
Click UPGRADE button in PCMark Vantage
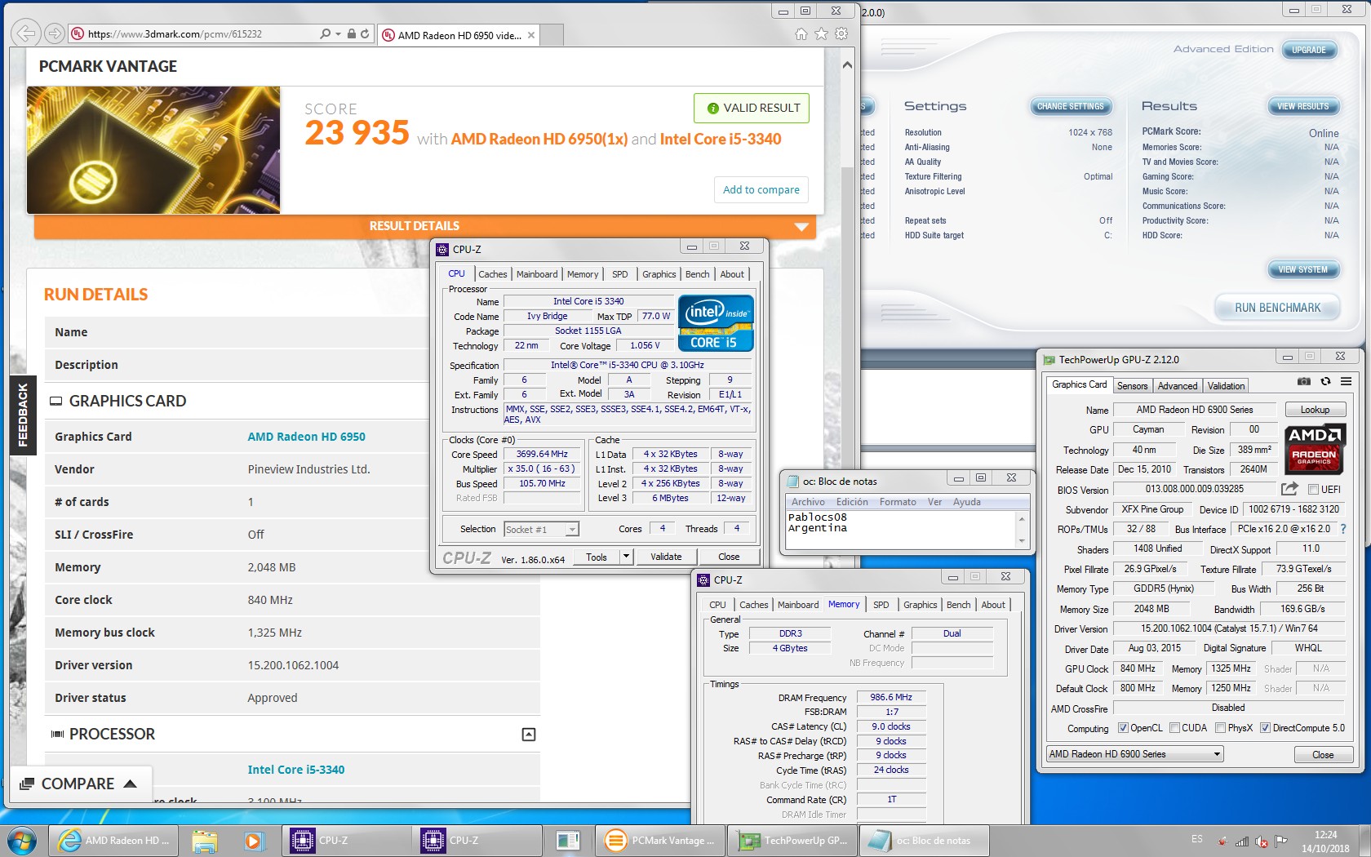pyautogui.click(x=1309, y=50)
